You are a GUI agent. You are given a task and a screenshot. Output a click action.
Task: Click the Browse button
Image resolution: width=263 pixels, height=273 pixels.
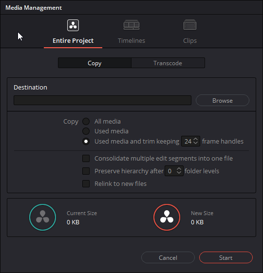pyautogui.click(x=223, y=100)
